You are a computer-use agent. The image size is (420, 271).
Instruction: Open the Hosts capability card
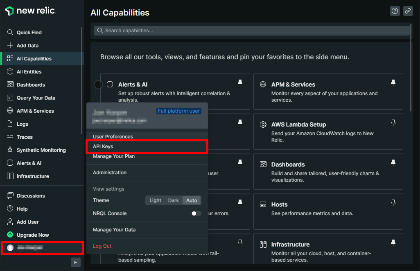[328, 211]
